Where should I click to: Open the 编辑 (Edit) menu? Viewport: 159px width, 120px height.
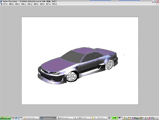(11, 4)
